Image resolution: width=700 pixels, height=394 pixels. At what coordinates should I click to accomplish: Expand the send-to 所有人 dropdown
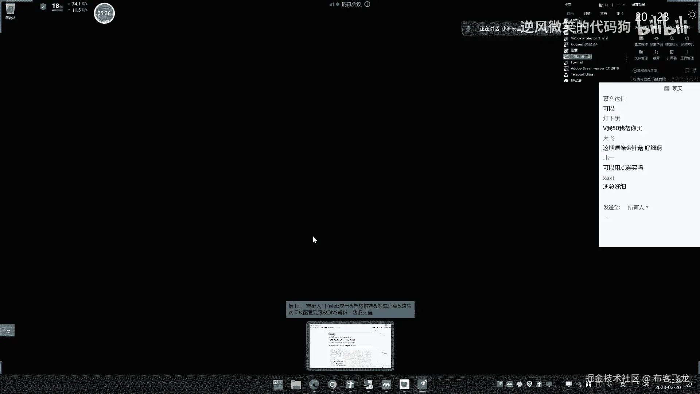[638, 207]
